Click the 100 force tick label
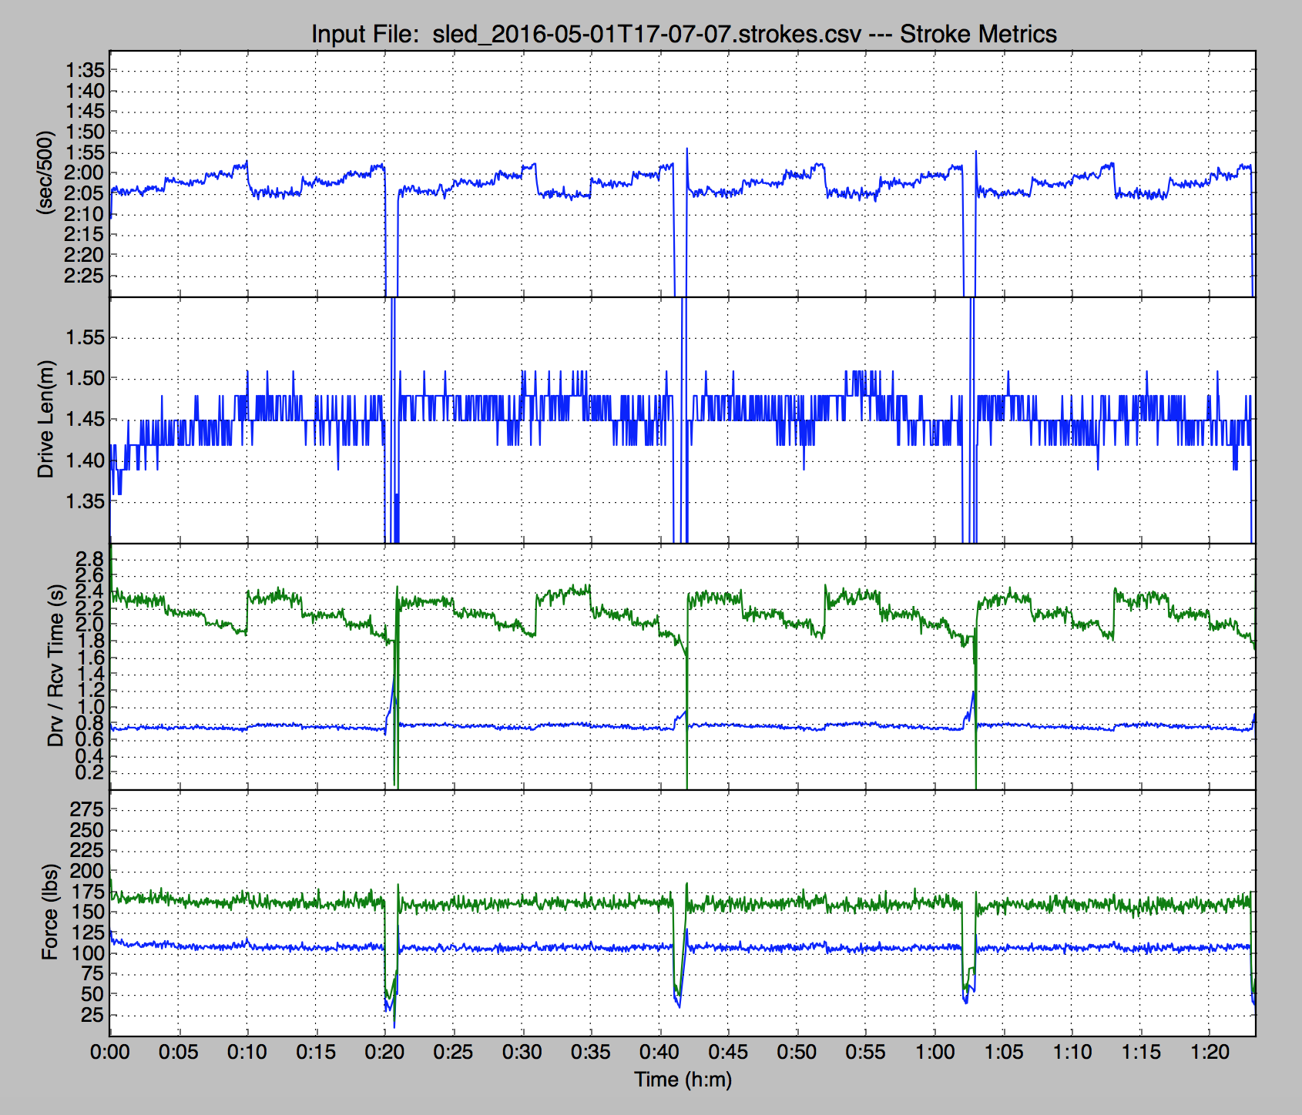Image resolution: width=1302 pixels, height=1115 pixels. point(87,953)
